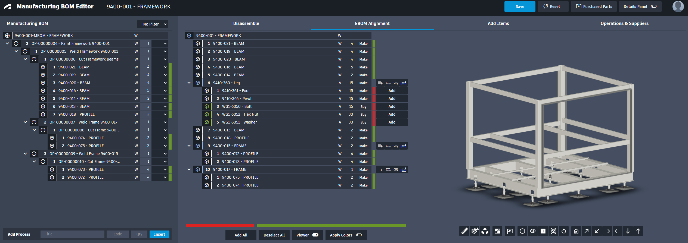
Task: Click the eye visibility icon in viewer toolbar
Action: click(x=532, y=231)
